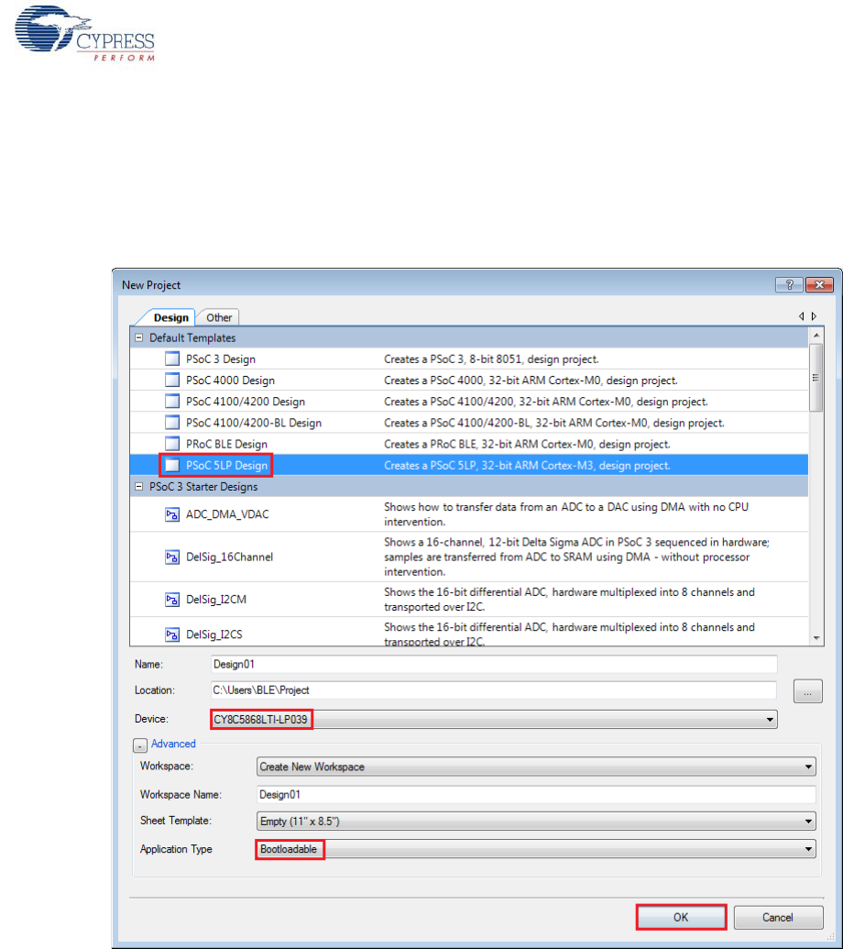The image size is (843, 949).
Task: Pick the PSoC 4100/4200 Design icon
Action: (x=172, y=402)
